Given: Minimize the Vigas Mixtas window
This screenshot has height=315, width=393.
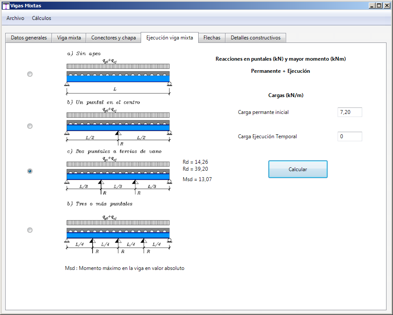Looking at the screenshot, I should click(x=372, y=6).
